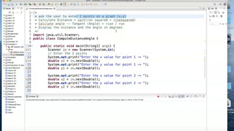
Task: Expand JRE System Library node
Action: (7, 47)
